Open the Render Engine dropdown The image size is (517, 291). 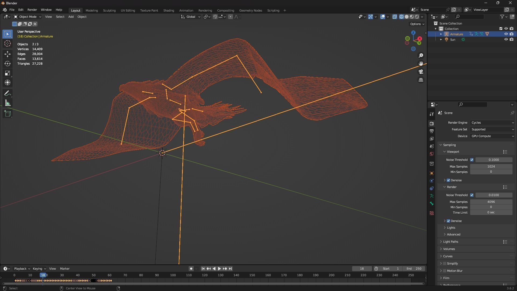[492, 123]
